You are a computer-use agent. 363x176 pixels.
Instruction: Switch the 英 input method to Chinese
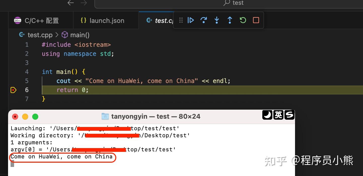tap(278, 115)
